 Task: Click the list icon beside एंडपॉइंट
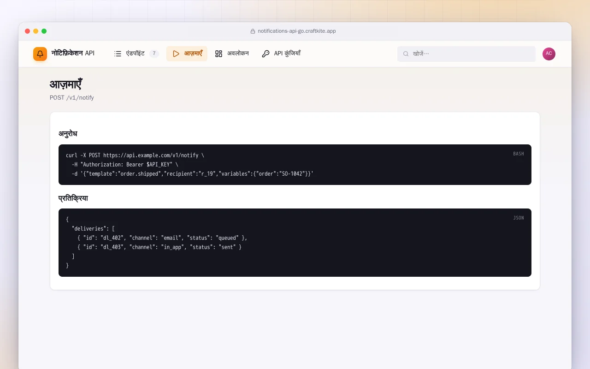(x=118, y=54)
